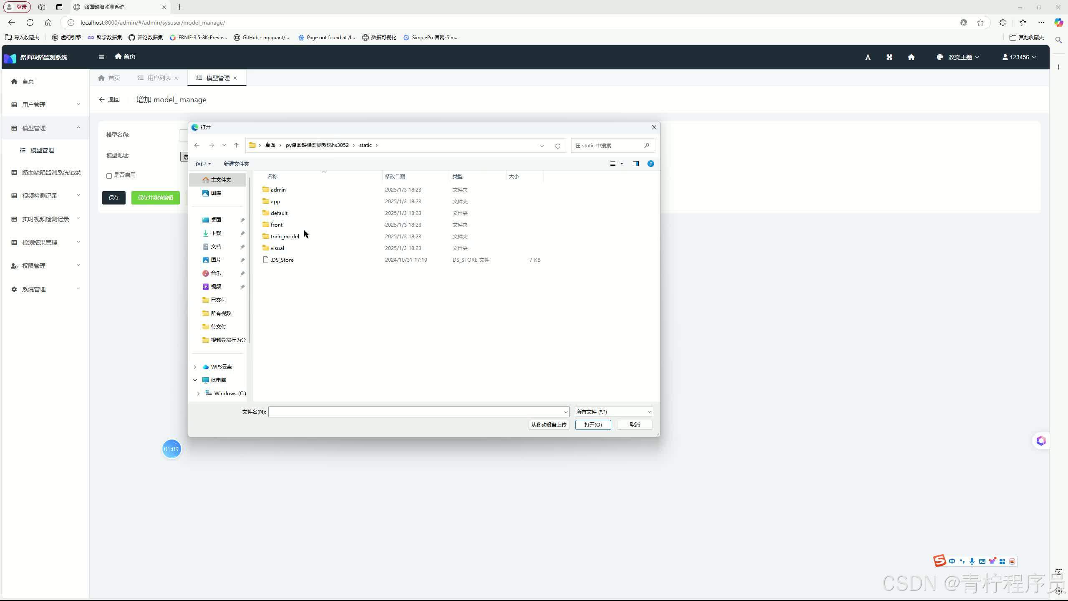The image size is (1068, 601).
Task: Click the up-directory arrow in the file dialog
Action: coord(236,145)
